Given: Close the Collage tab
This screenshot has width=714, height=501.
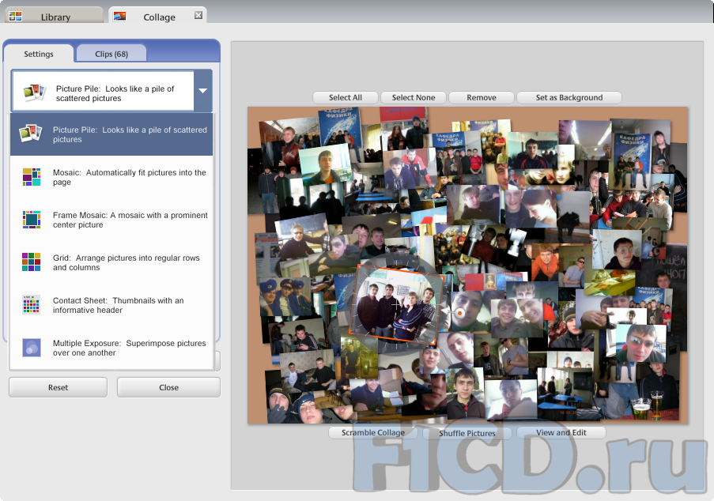Looking at the screenshot, I should tap(198, 15).
